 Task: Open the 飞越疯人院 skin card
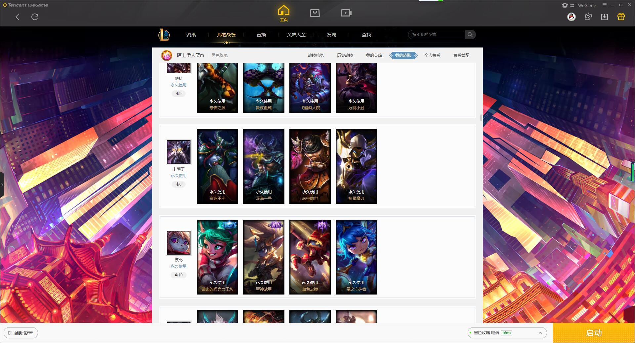click(x=310, y=88)
